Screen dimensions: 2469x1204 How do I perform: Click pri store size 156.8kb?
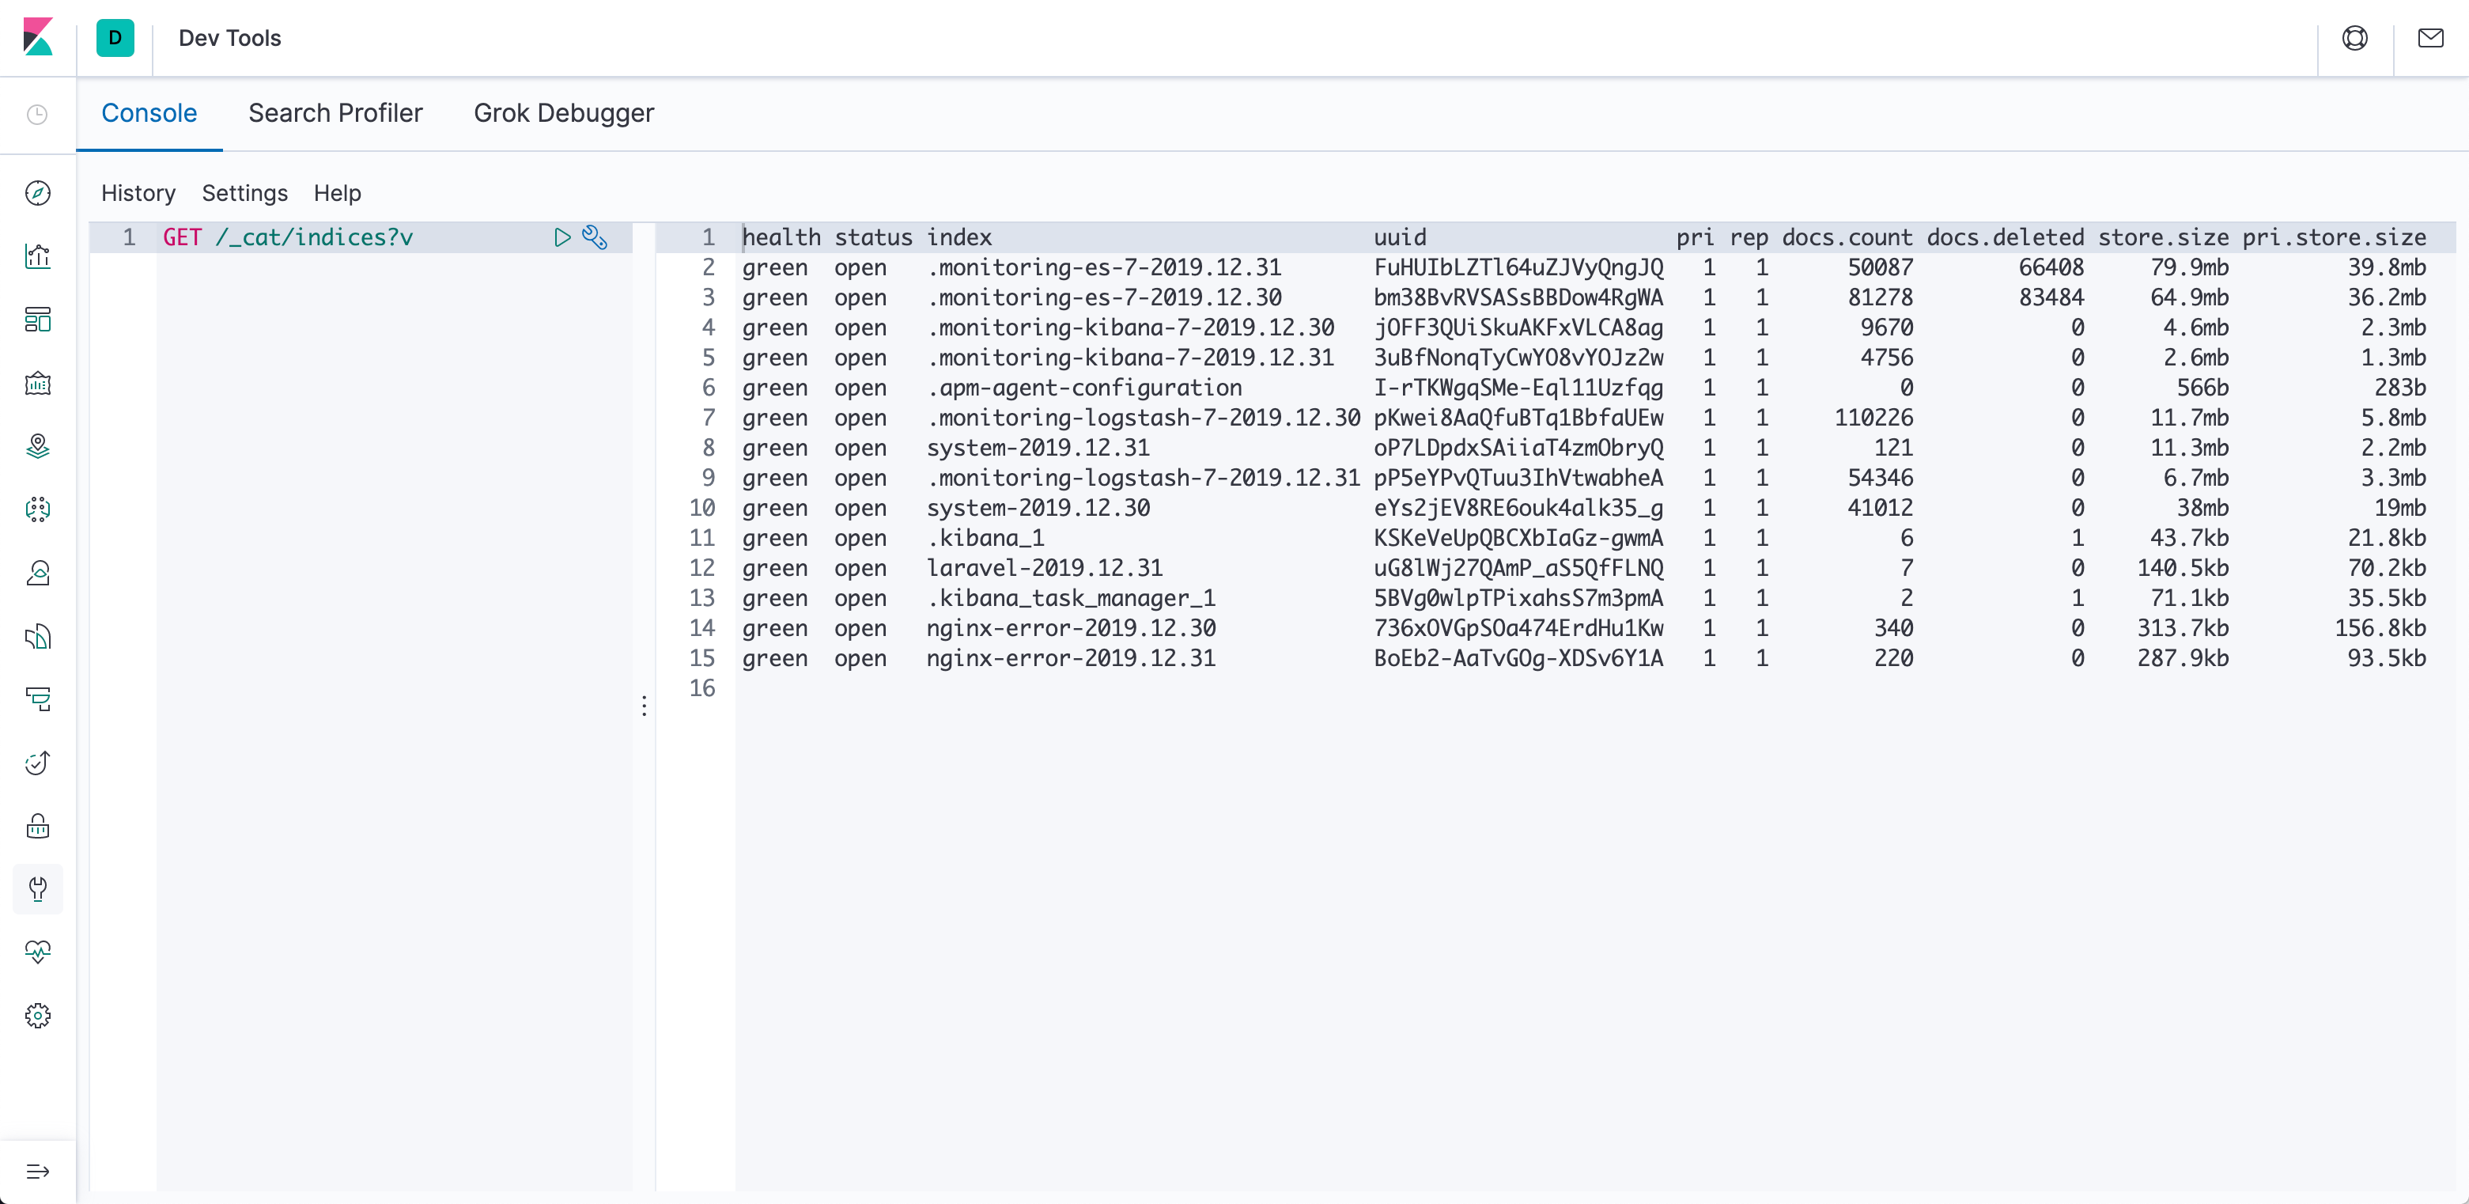2380,628
